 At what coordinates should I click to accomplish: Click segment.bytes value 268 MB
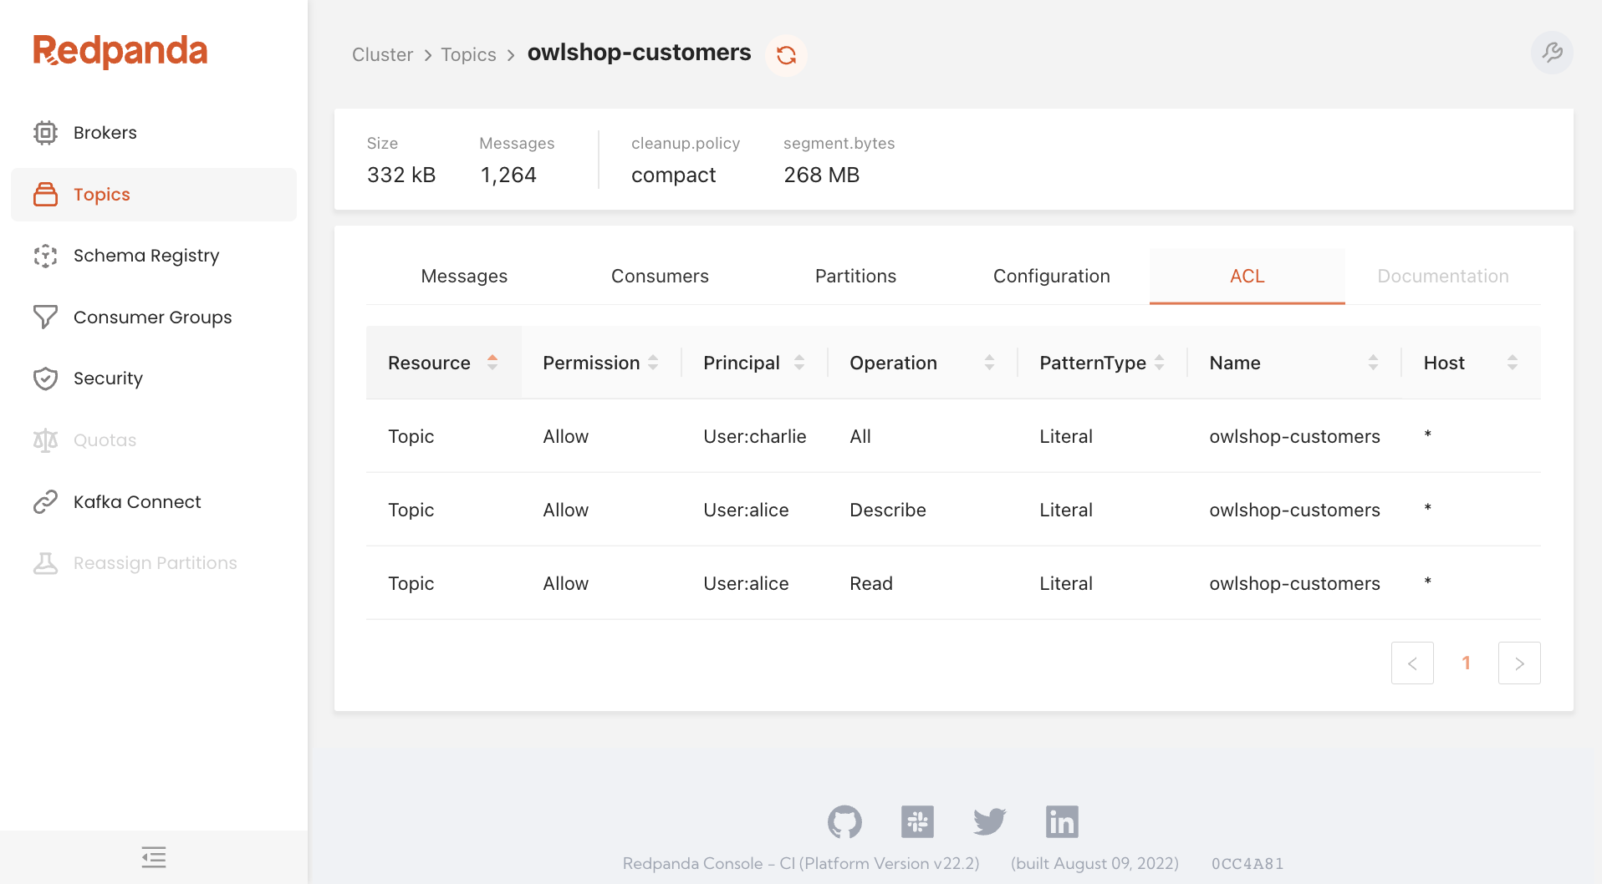pos(821,175)
